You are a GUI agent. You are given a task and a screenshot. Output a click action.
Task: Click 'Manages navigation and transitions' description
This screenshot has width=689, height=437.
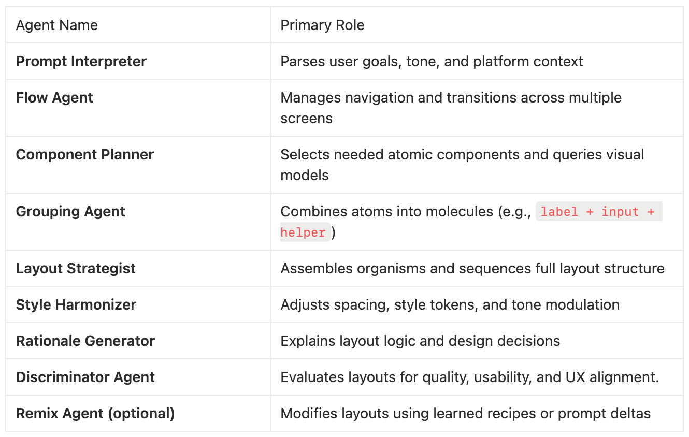point(451,98)
